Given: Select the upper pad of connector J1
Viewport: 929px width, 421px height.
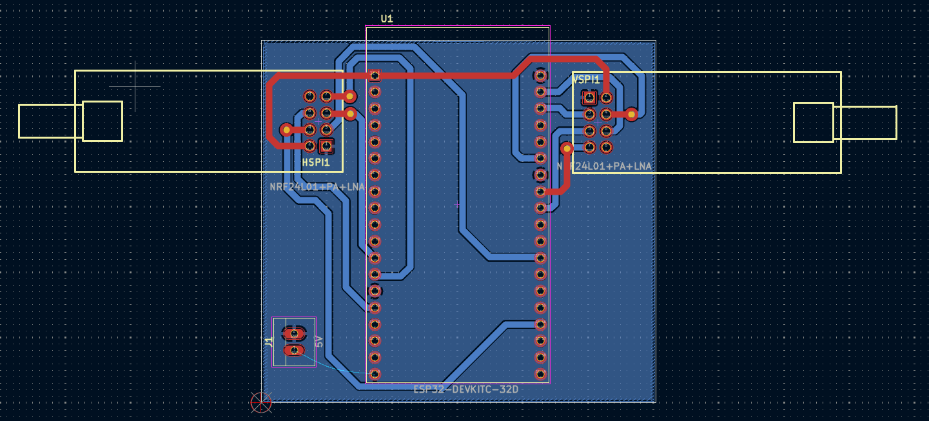Looking at the screenshot, I should pyautogui.click(x=294, y=334).
